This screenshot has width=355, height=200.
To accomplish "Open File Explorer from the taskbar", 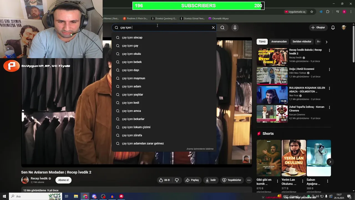I will [x=76, y=196].
